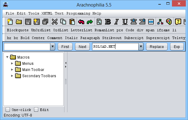The image size is (188, 120).
Task: Open the File menu
Action: pyautogui.click(x=10, y=13)
